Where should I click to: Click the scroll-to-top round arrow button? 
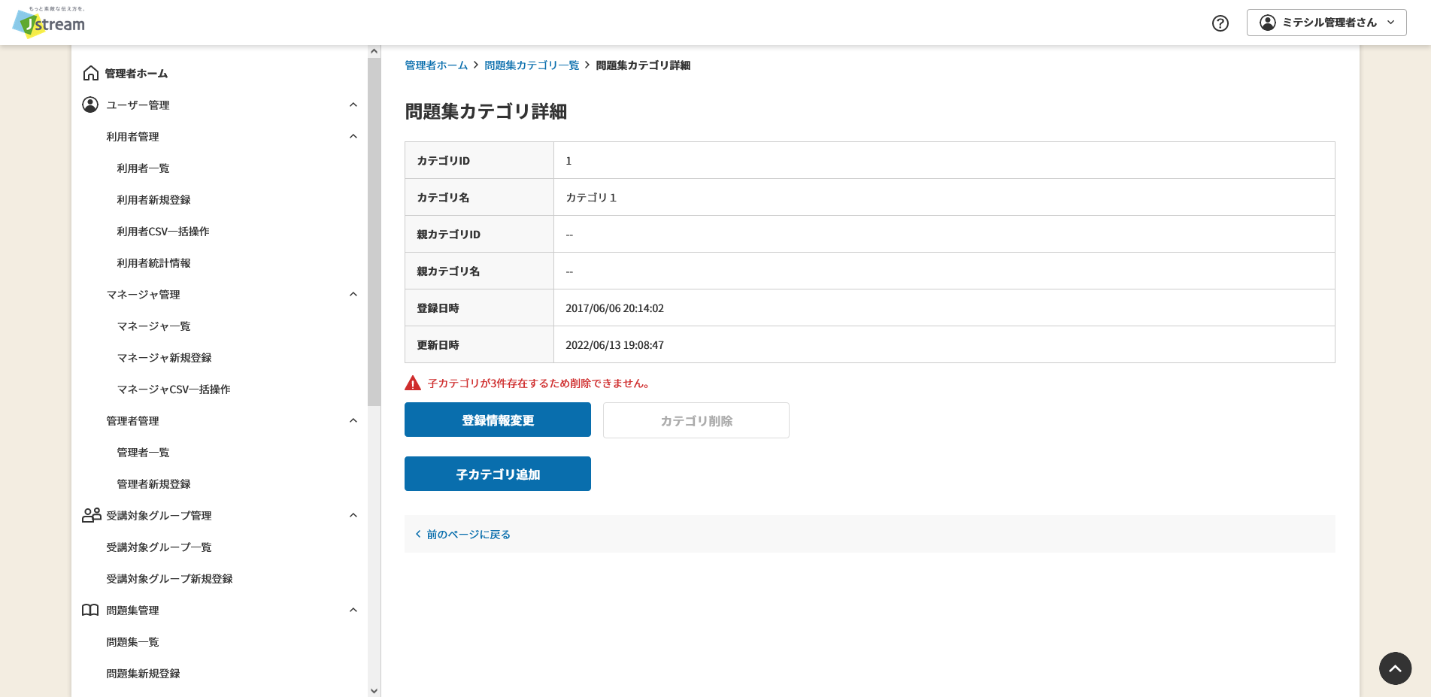pos(1395,668)
